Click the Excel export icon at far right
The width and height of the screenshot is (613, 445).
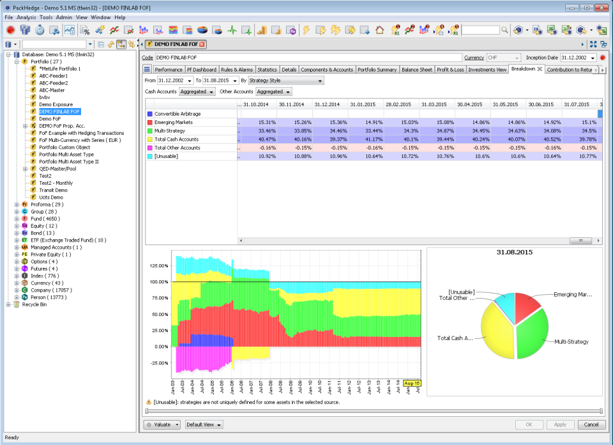tap(602, 30)
